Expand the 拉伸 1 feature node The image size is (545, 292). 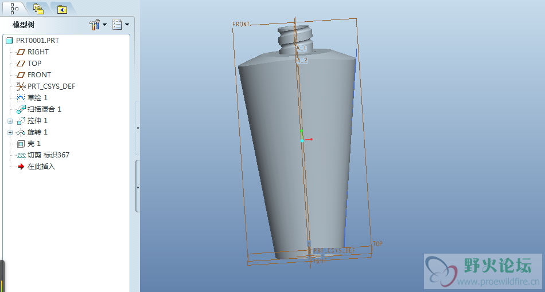coord(10,121)
